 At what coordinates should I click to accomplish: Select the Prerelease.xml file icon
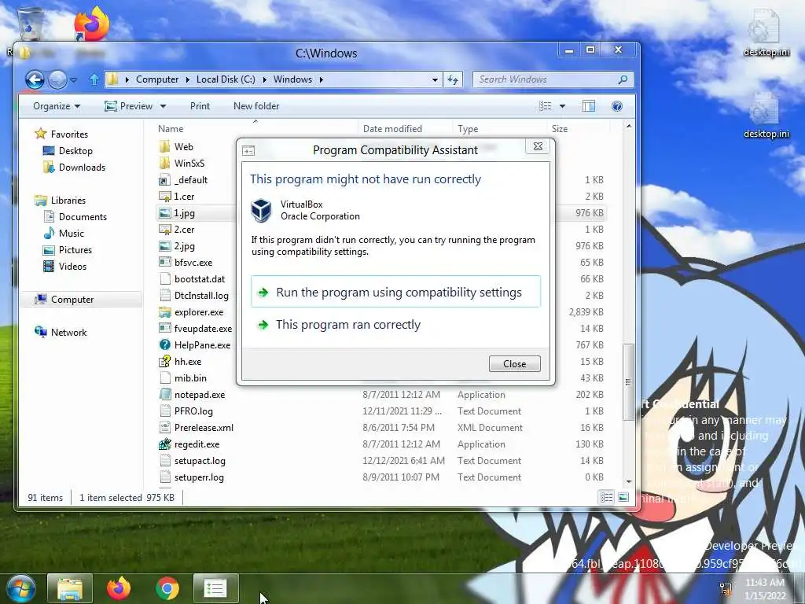[164, 428]
